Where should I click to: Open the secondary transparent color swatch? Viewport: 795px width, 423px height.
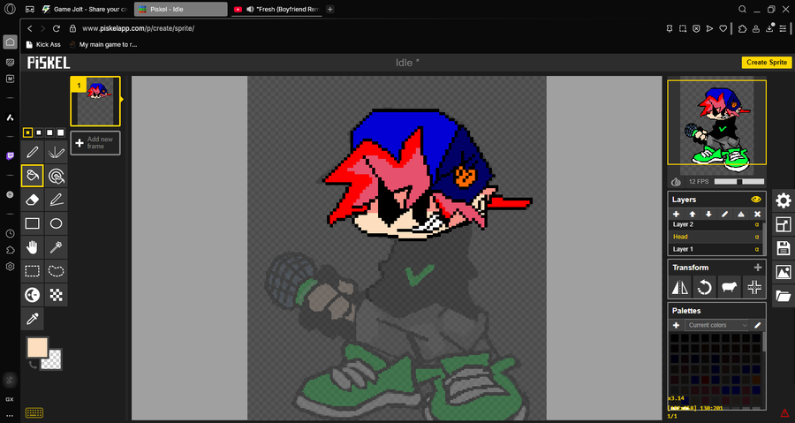(x=53, y=361)
